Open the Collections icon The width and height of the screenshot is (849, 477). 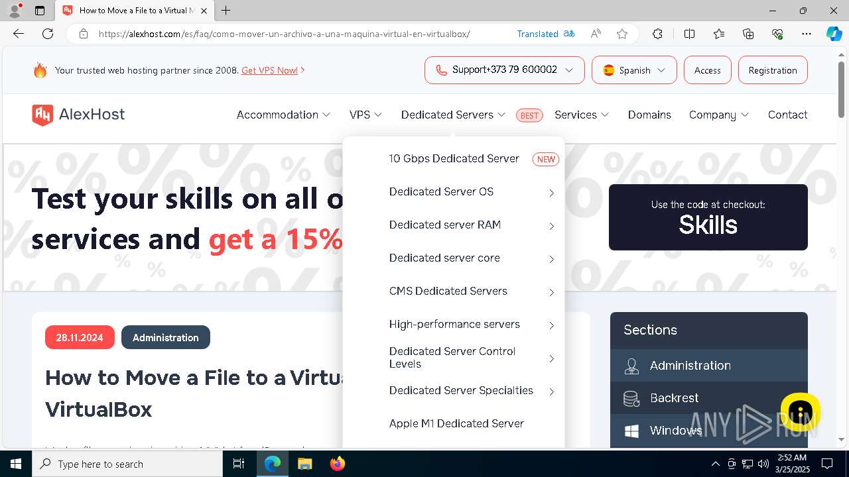(748, 34)
